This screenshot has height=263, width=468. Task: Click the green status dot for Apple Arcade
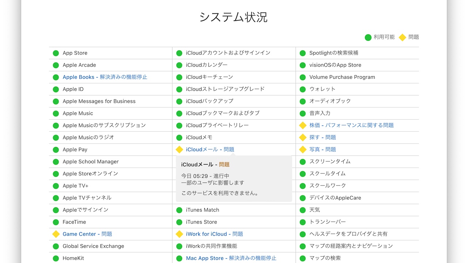point(56,65)
